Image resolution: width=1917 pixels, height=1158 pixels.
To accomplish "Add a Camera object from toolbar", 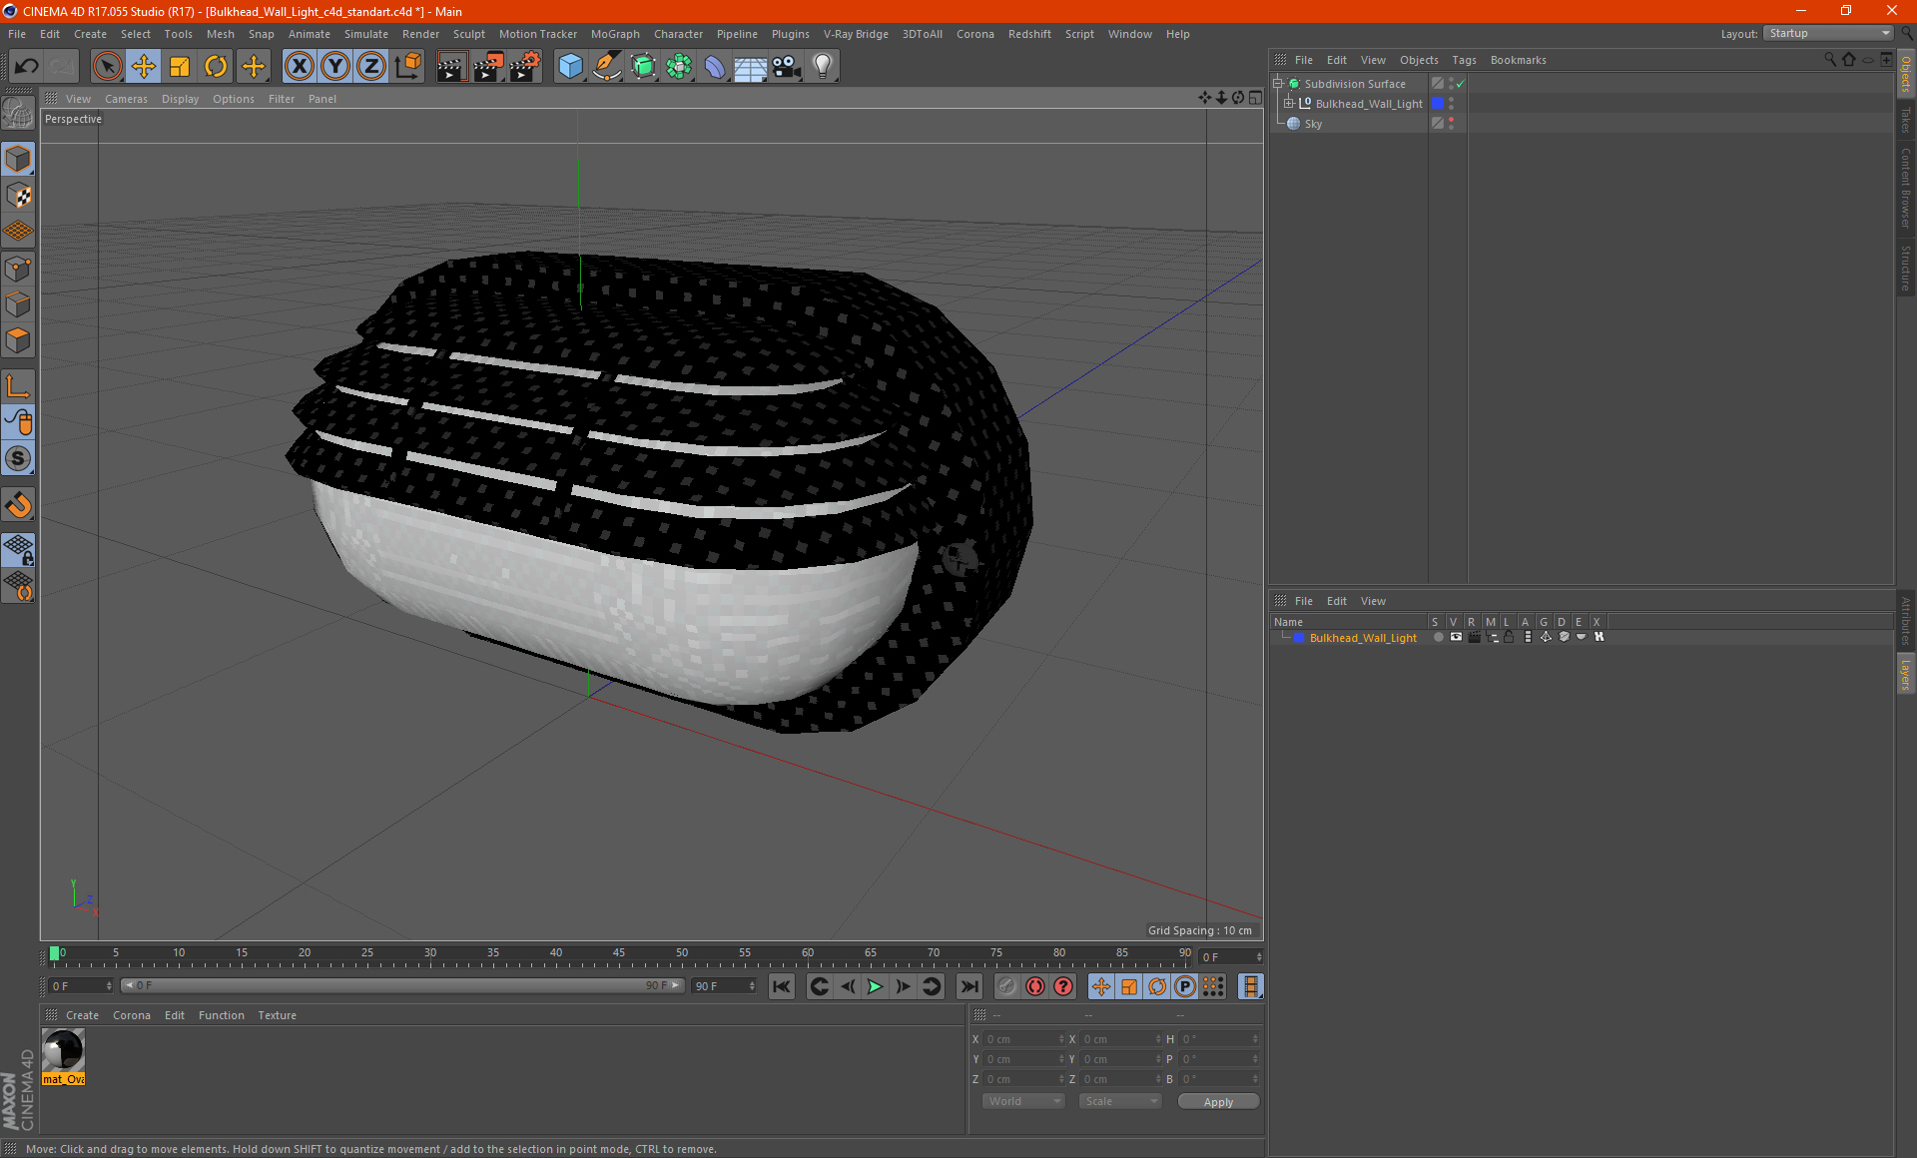I will click(787, 67).
